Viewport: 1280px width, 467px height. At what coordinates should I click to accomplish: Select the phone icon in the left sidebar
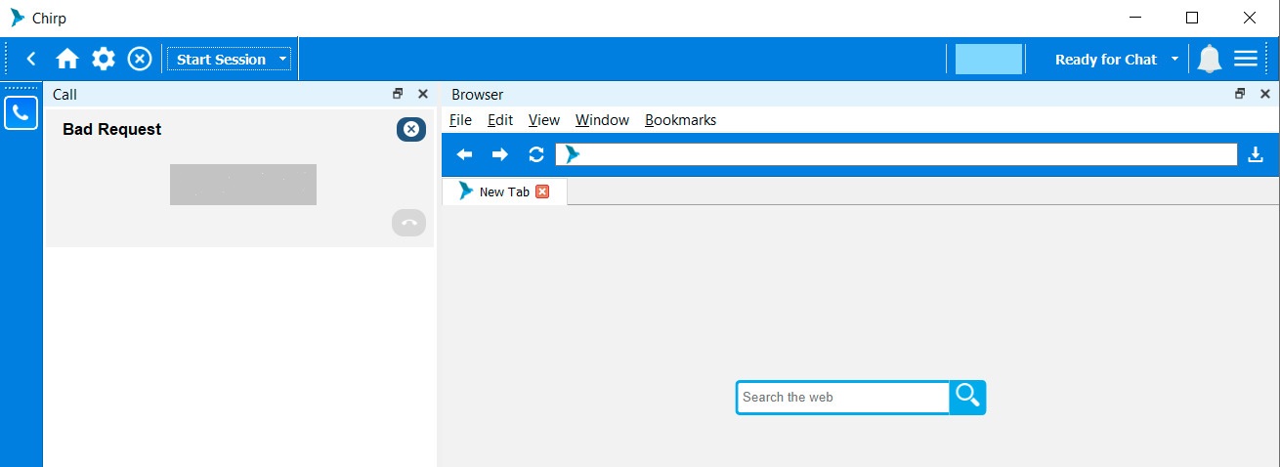21,112
